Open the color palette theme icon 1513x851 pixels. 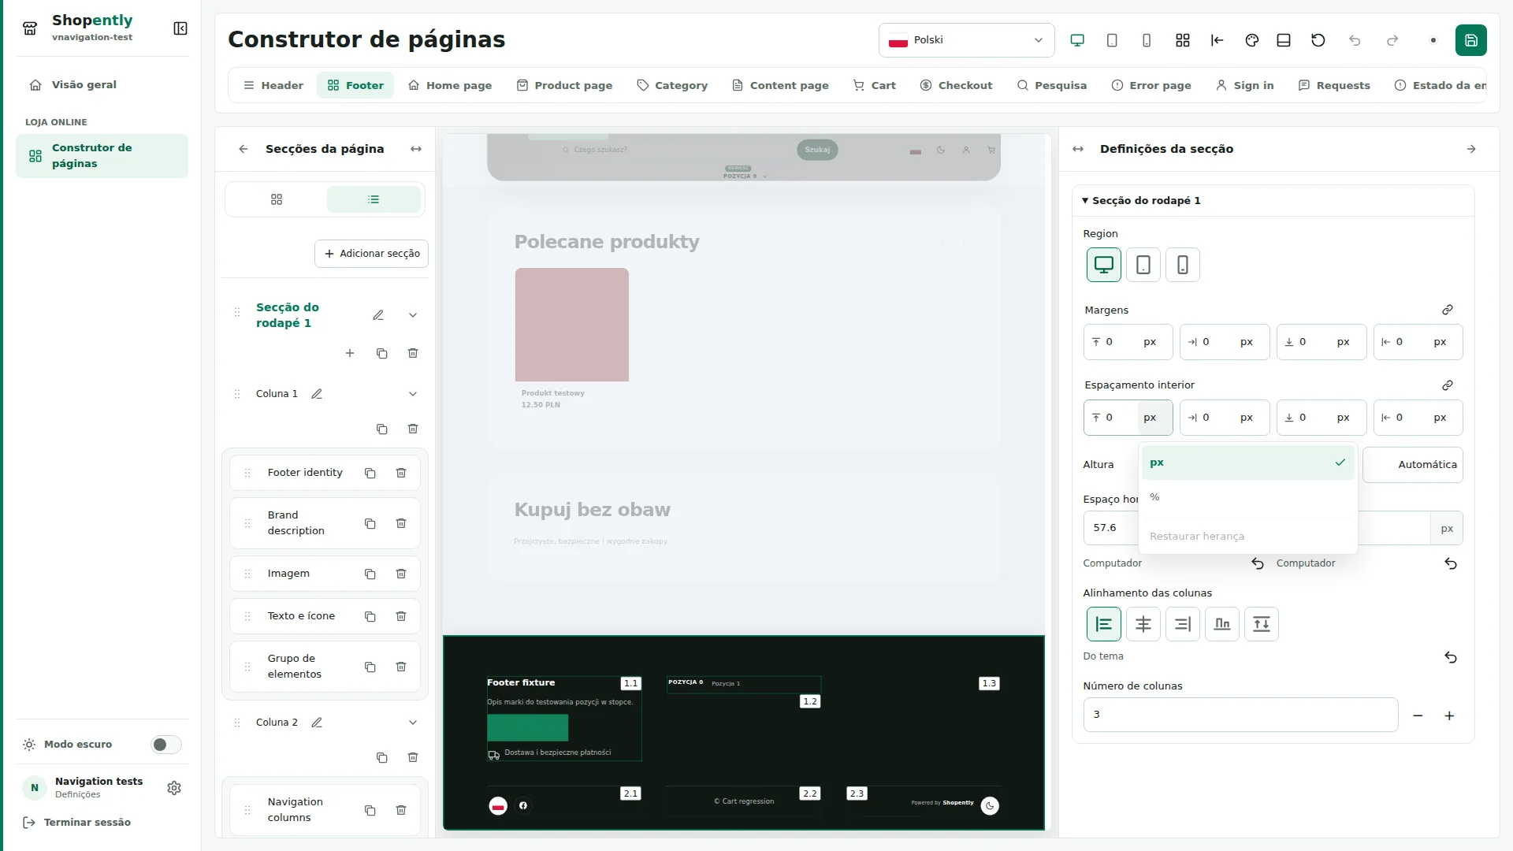[1251, 40]
